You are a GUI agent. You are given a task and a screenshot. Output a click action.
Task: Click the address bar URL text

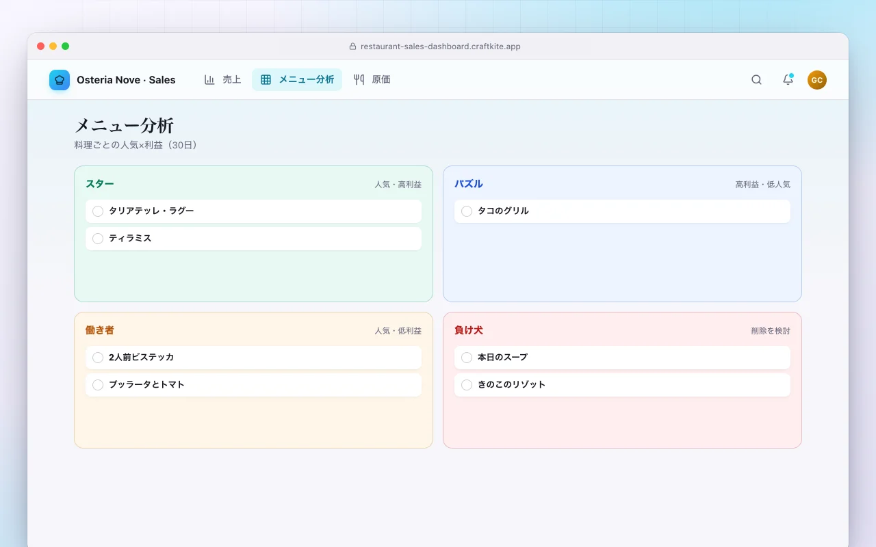tap(441, 46)
